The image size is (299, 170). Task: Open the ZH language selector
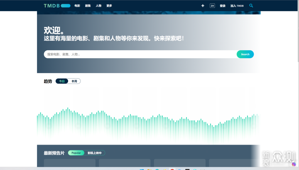(x=212, y=6)
